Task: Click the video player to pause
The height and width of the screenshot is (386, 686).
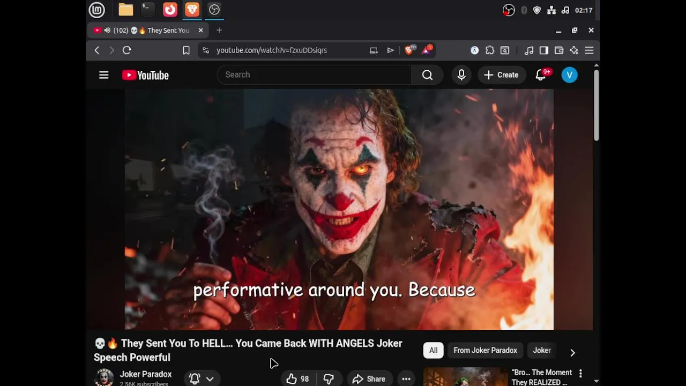Action: point(339,210)
